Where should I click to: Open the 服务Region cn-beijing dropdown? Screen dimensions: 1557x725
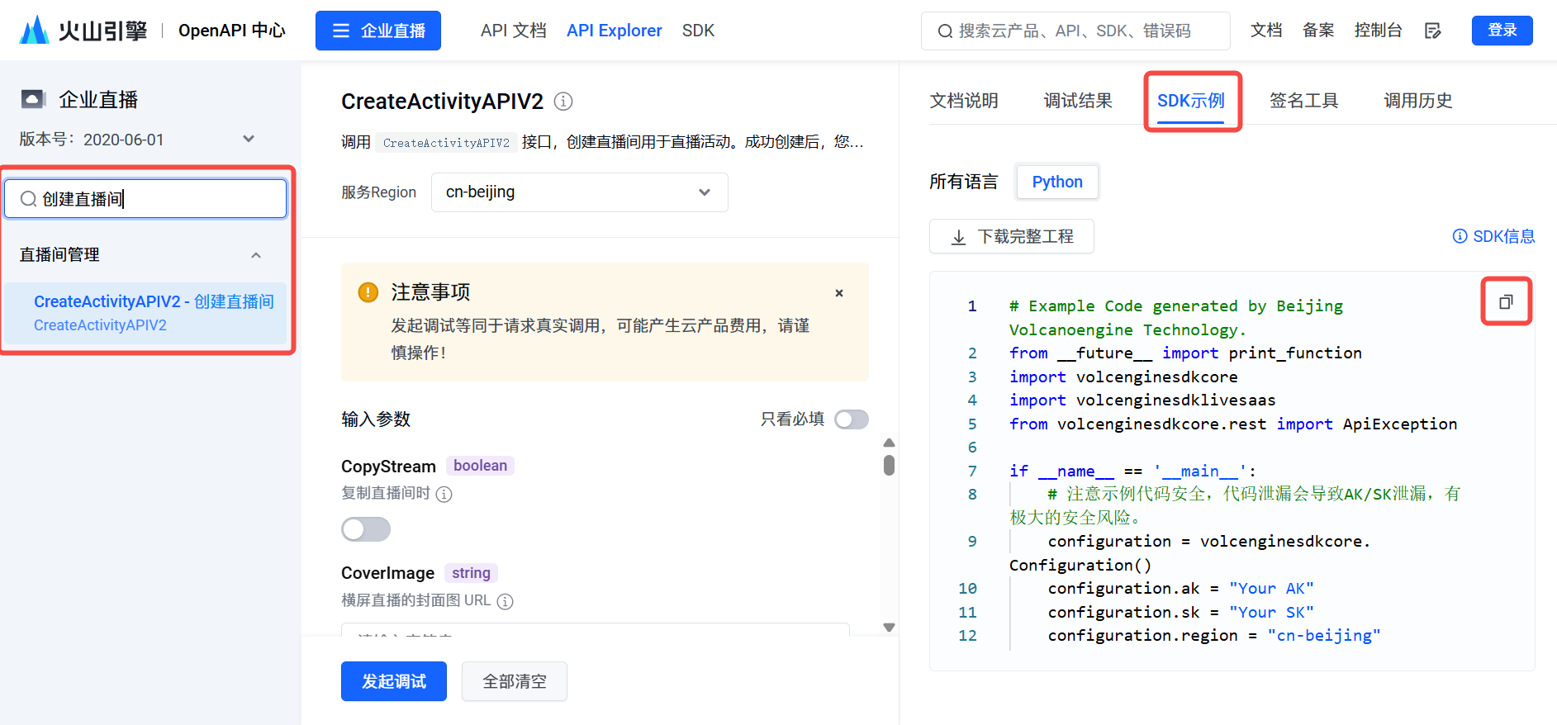point(579,192)
